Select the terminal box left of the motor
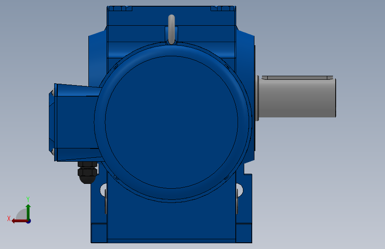This screenshot has width=385, height=249. (x=75, y=123)
